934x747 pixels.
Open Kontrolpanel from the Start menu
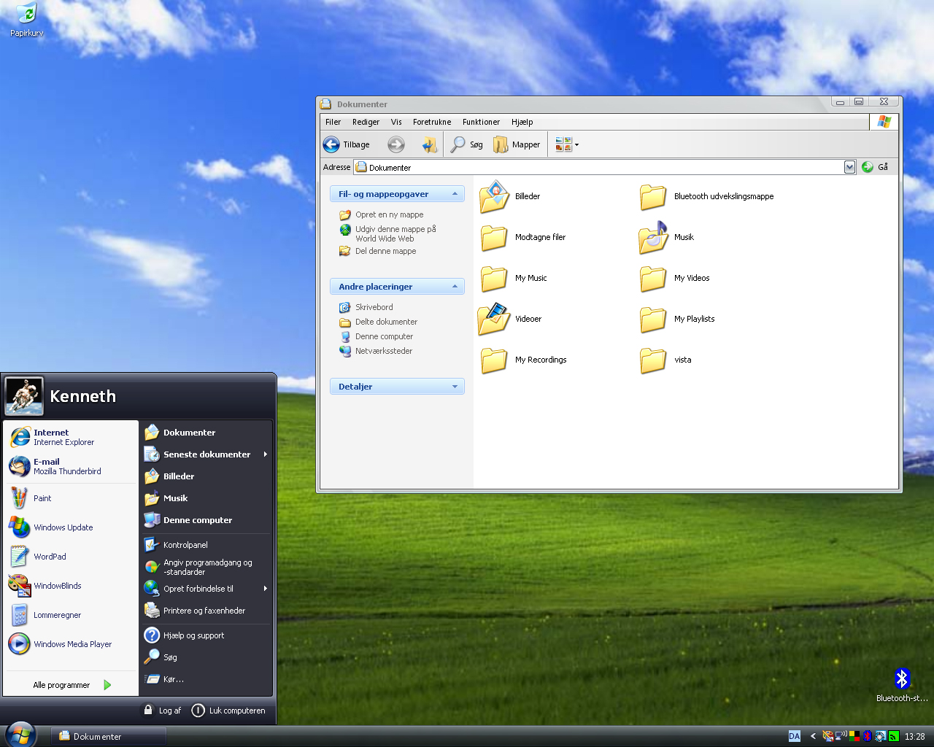click(185, 545)
